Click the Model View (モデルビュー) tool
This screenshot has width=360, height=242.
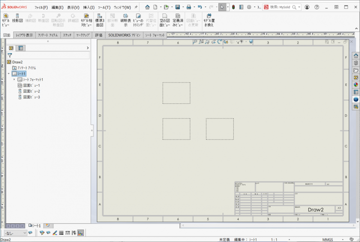(5, 19)
